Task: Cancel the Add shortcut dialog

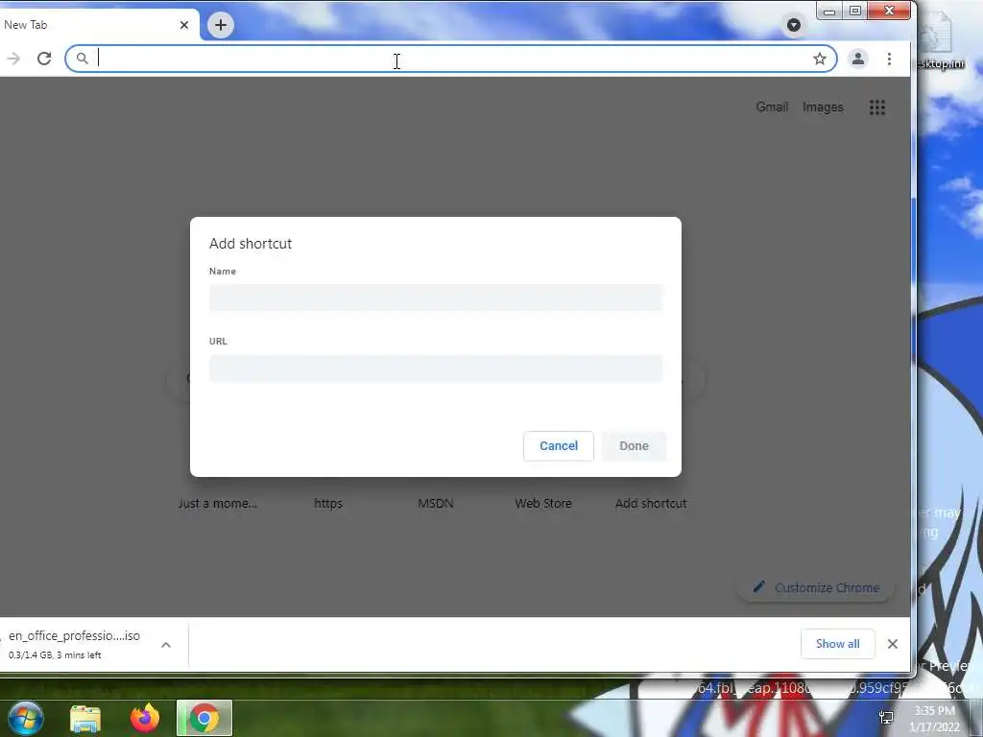Action: 559,446
